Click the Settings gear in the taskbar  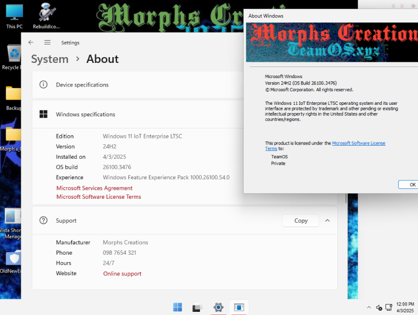pyautogui.click(x=218, y=307)
